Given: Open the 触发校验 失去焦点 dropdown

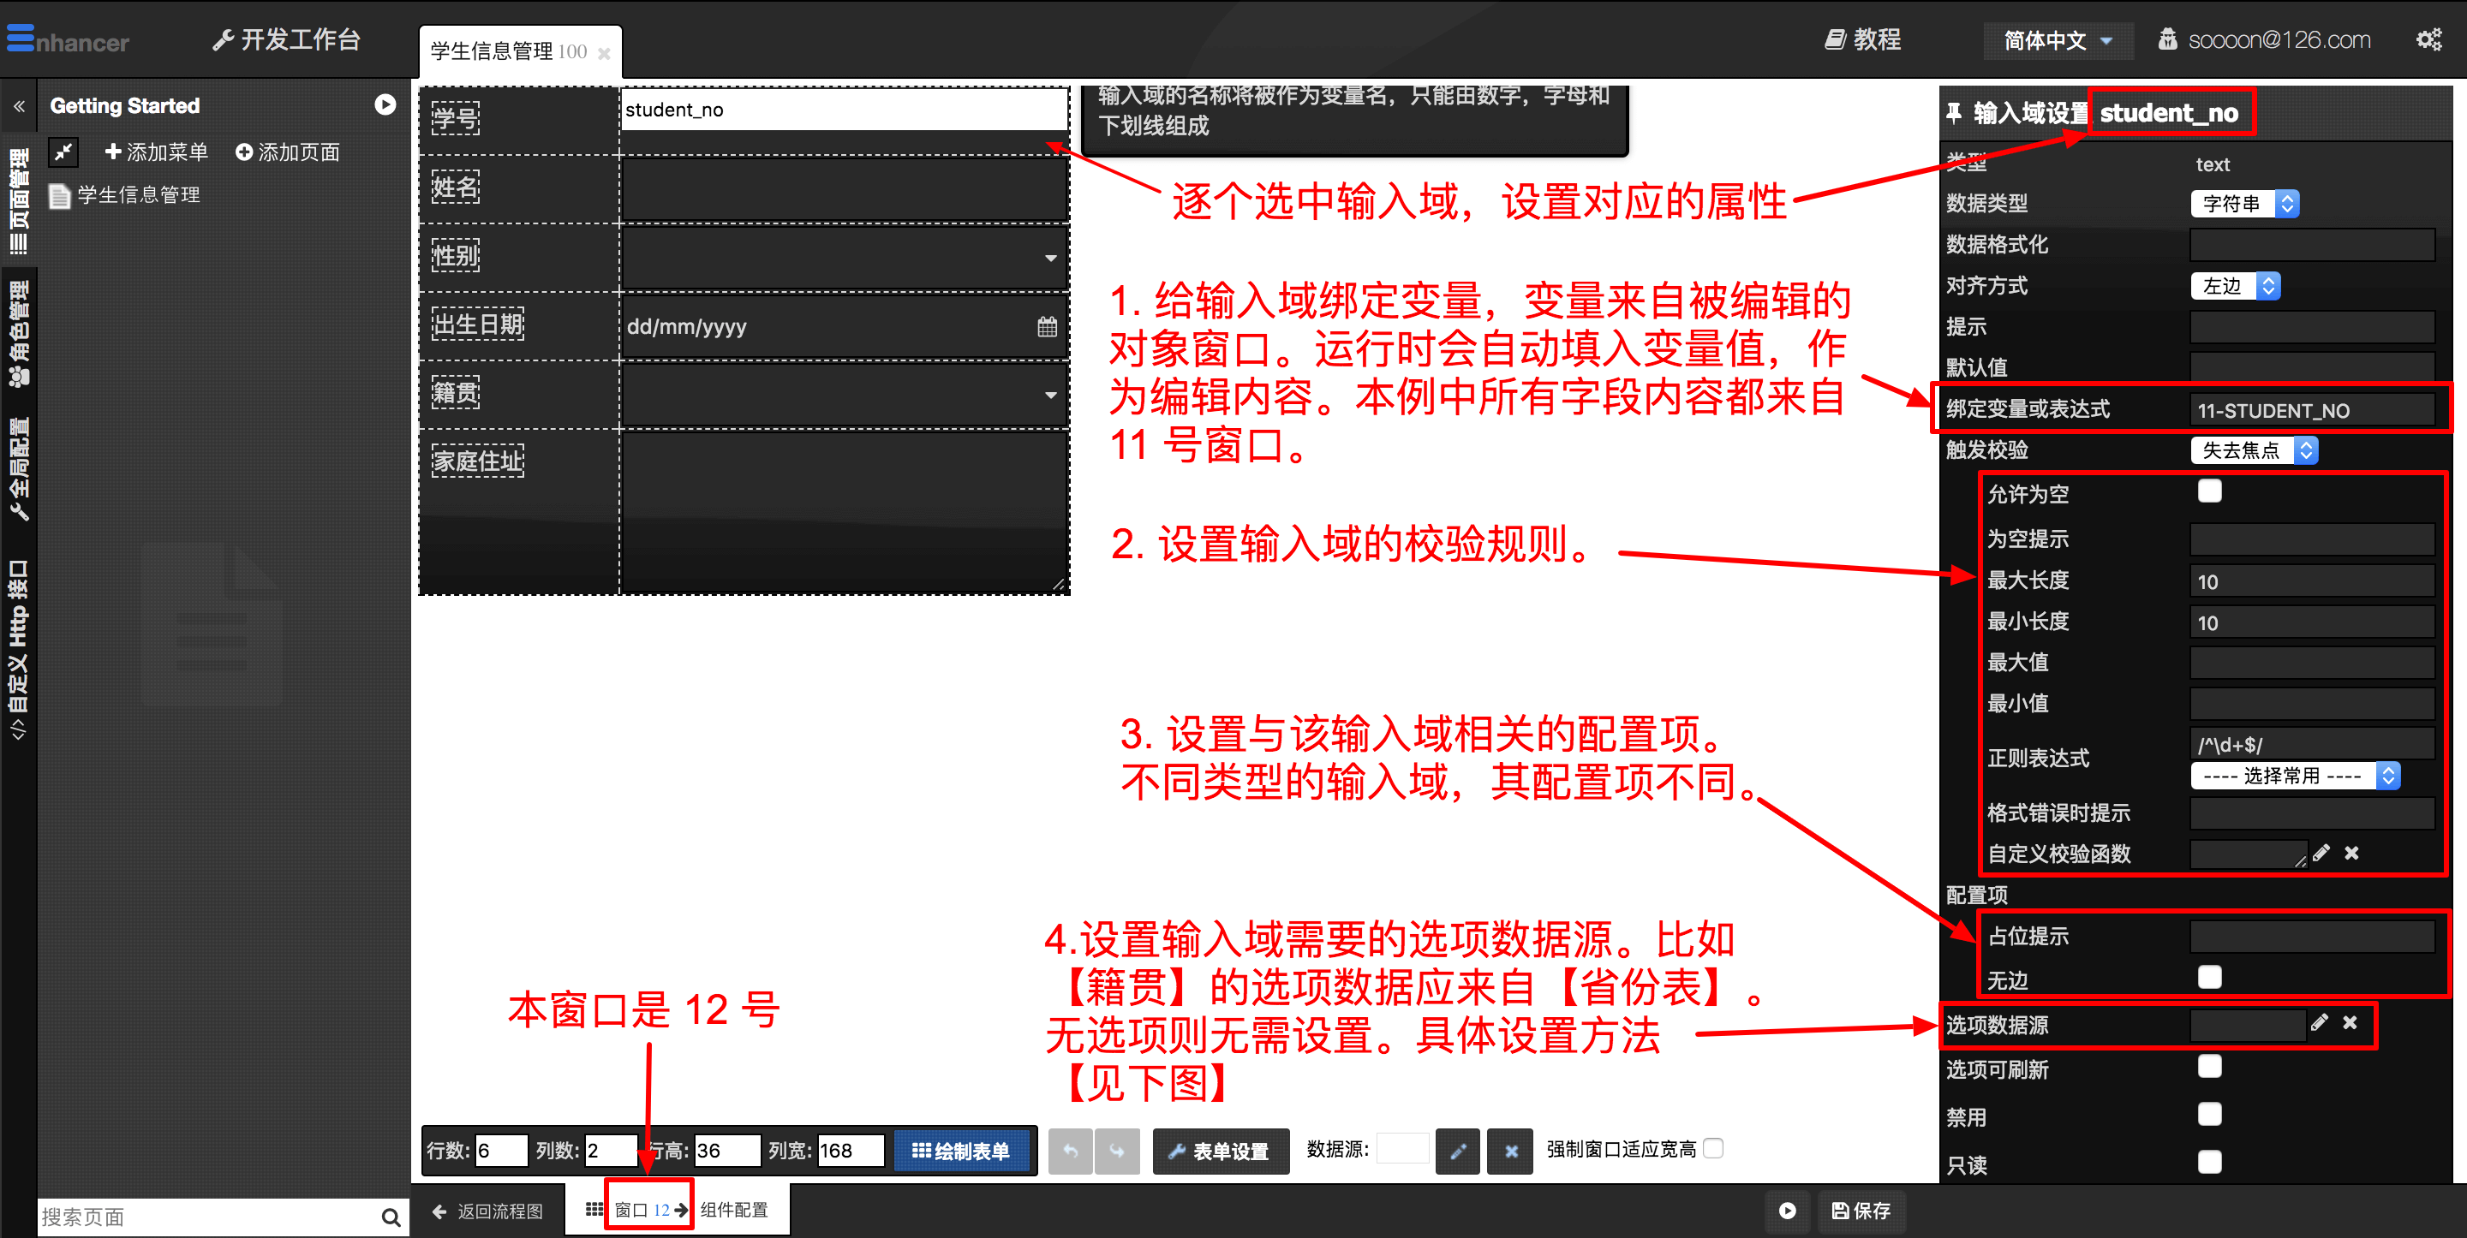Looking at the screenshot, I should coord(2254,450).
